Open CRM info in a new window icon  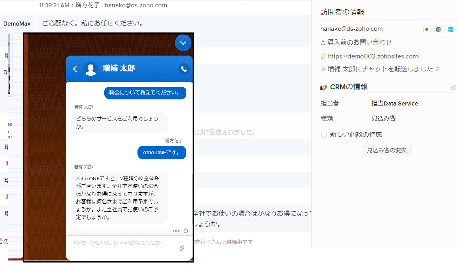[453, 87]
